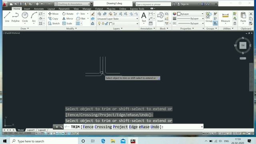Click the Table icon in Annotation panel
The image size is (256, 144).
[x=150, y=24]
